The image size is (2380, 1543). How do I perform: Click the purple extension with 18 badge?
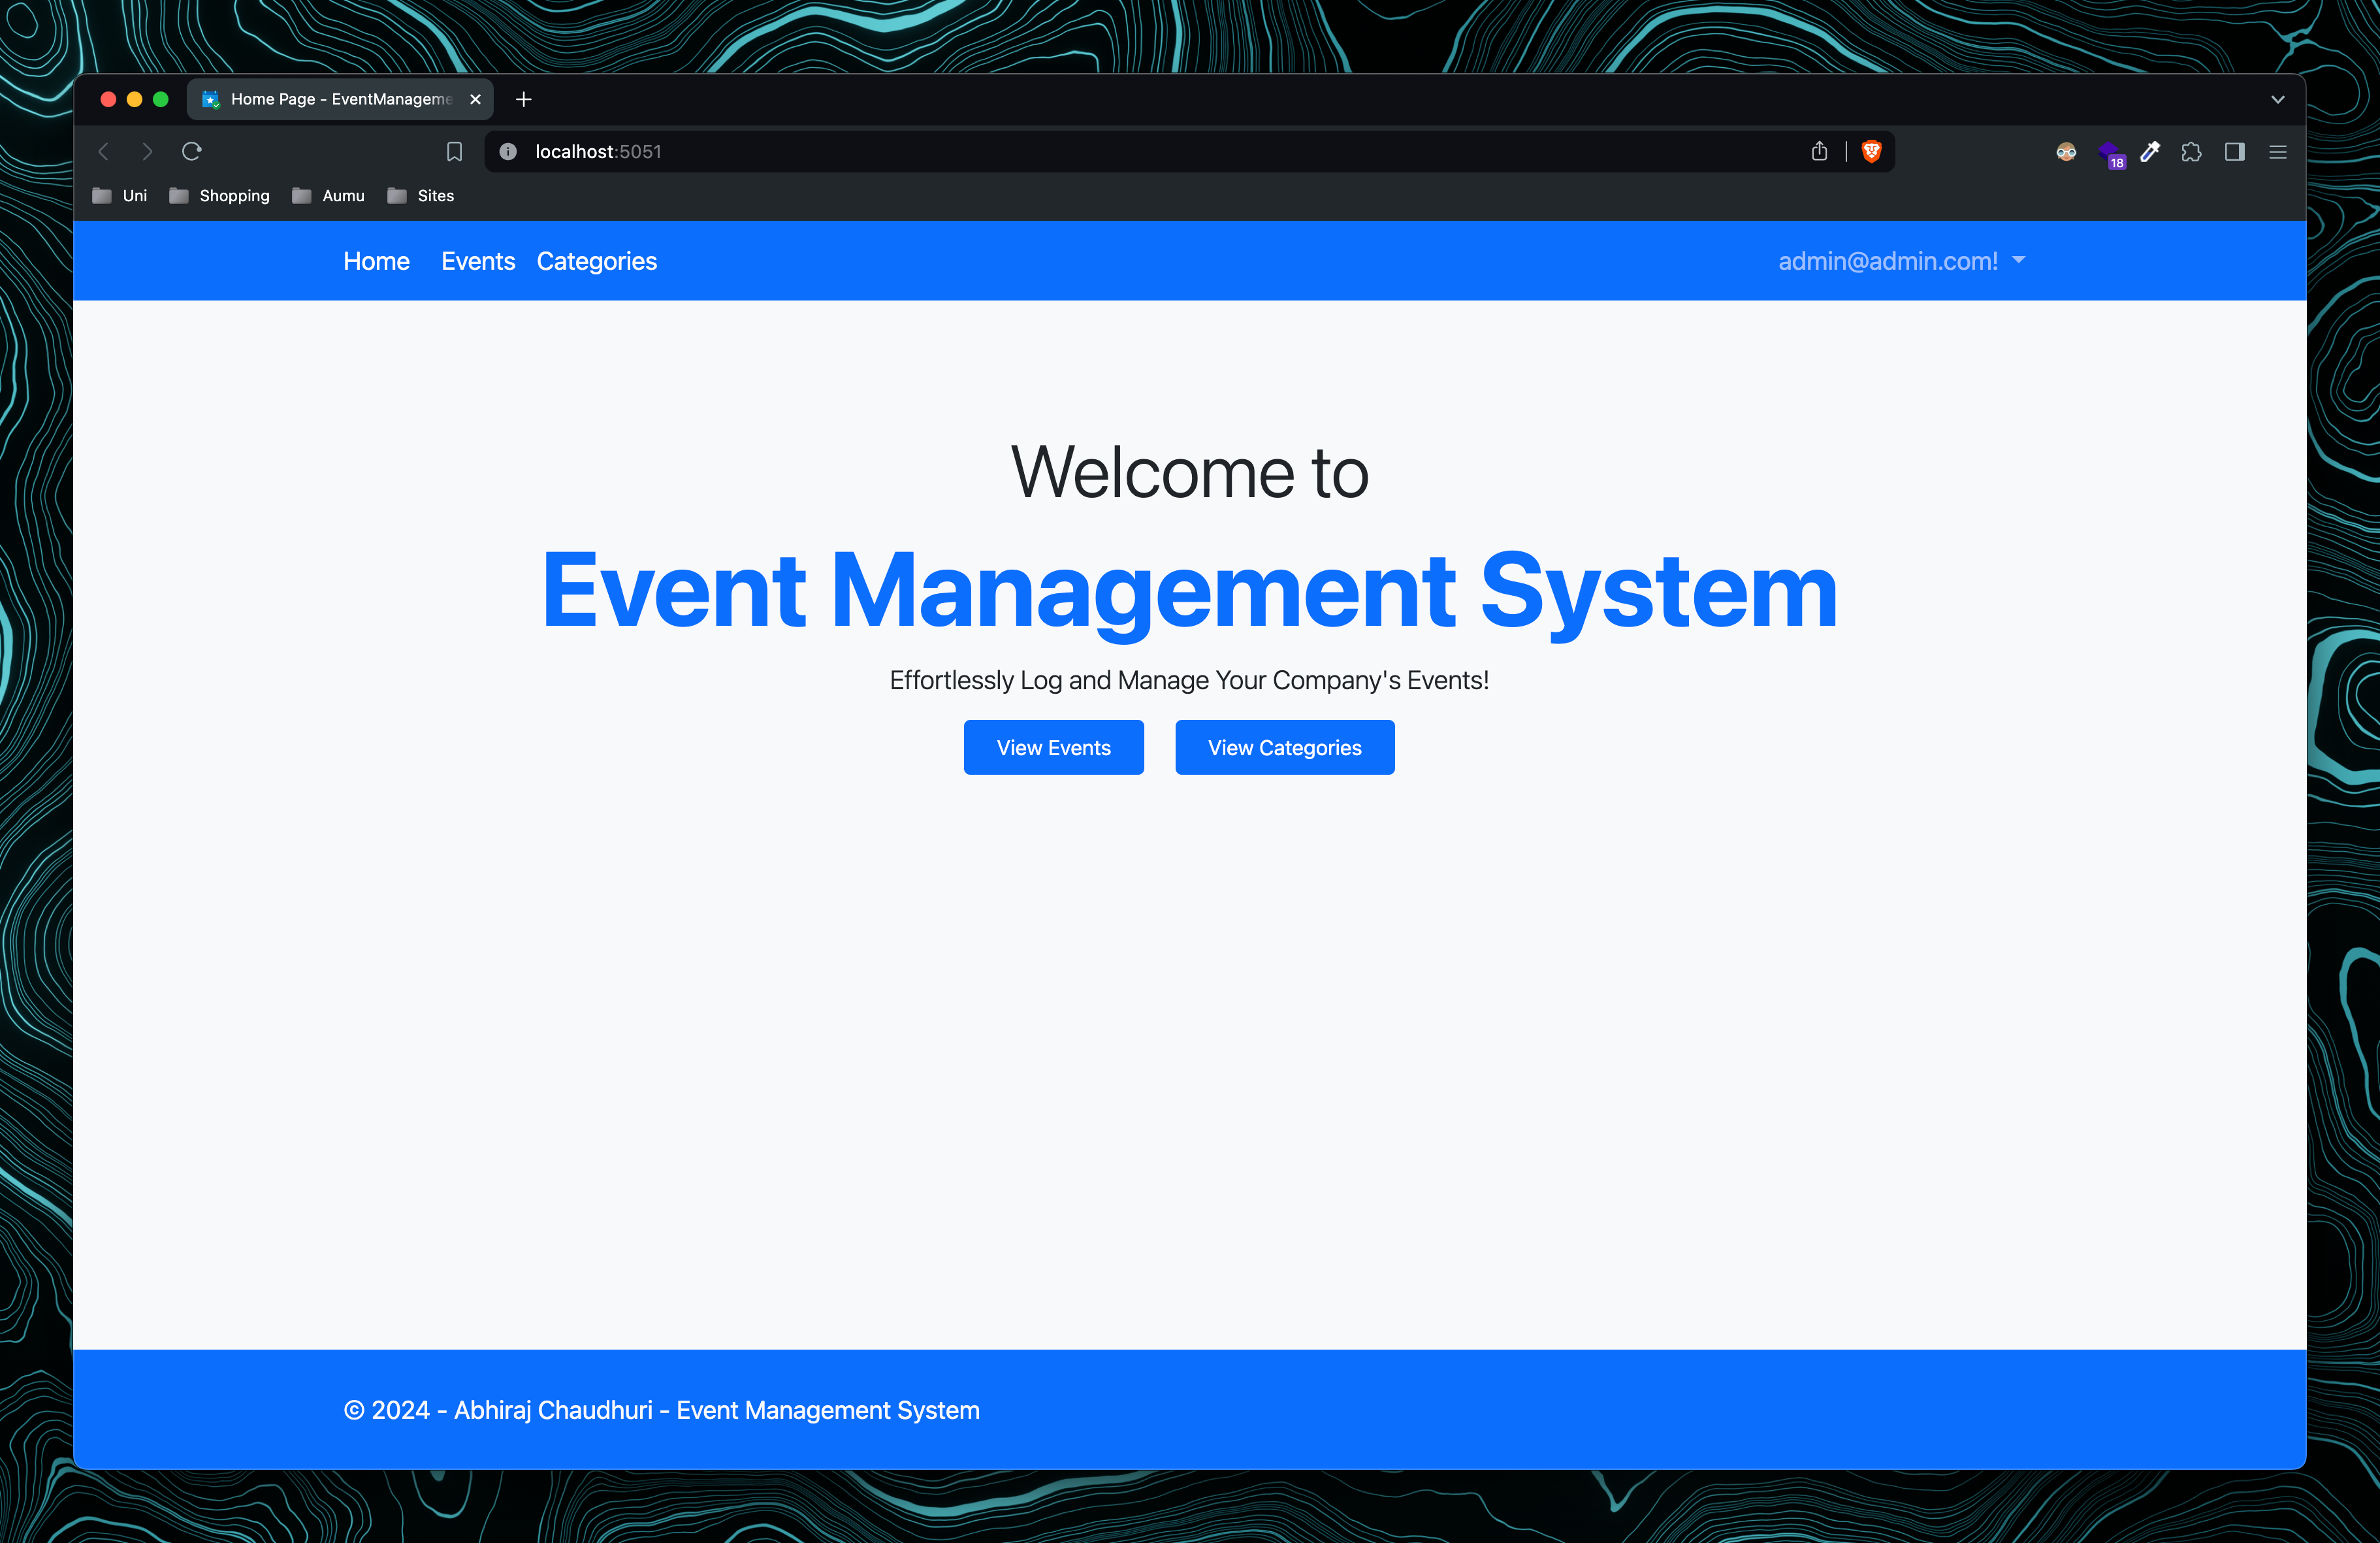tap(2110, 154)
